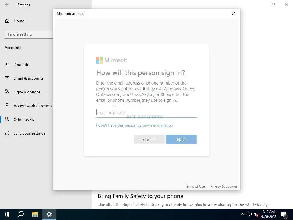Select Other users in sidebar
The height and width of the screenshot is (220, 293).
pyautogui.click(x=23, y=119)
